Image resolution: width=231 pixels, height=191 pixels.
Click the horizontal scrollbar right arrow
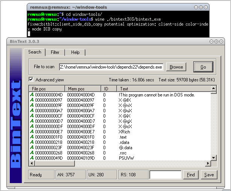point(208,163)
